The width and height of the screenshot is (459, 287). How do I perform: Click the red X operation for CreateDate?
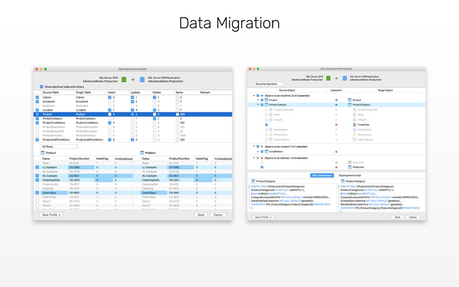(x=336, y=125)
